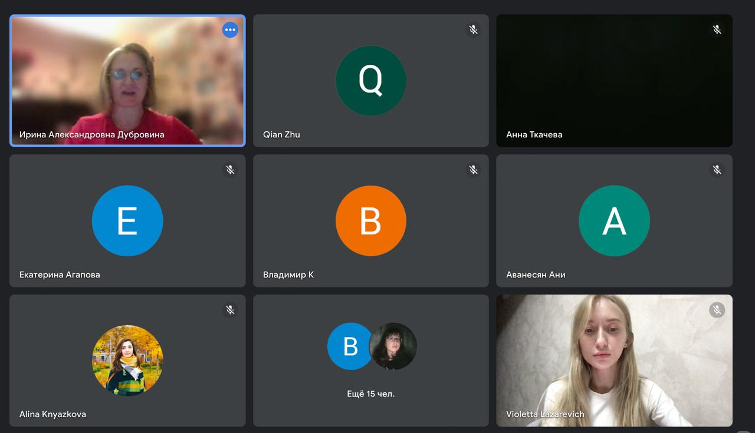Image resolution: width=755 pixels, height=433 pixels.
Task: Select Violetta Lazarevich's video feed
Action: coord(614,361)
